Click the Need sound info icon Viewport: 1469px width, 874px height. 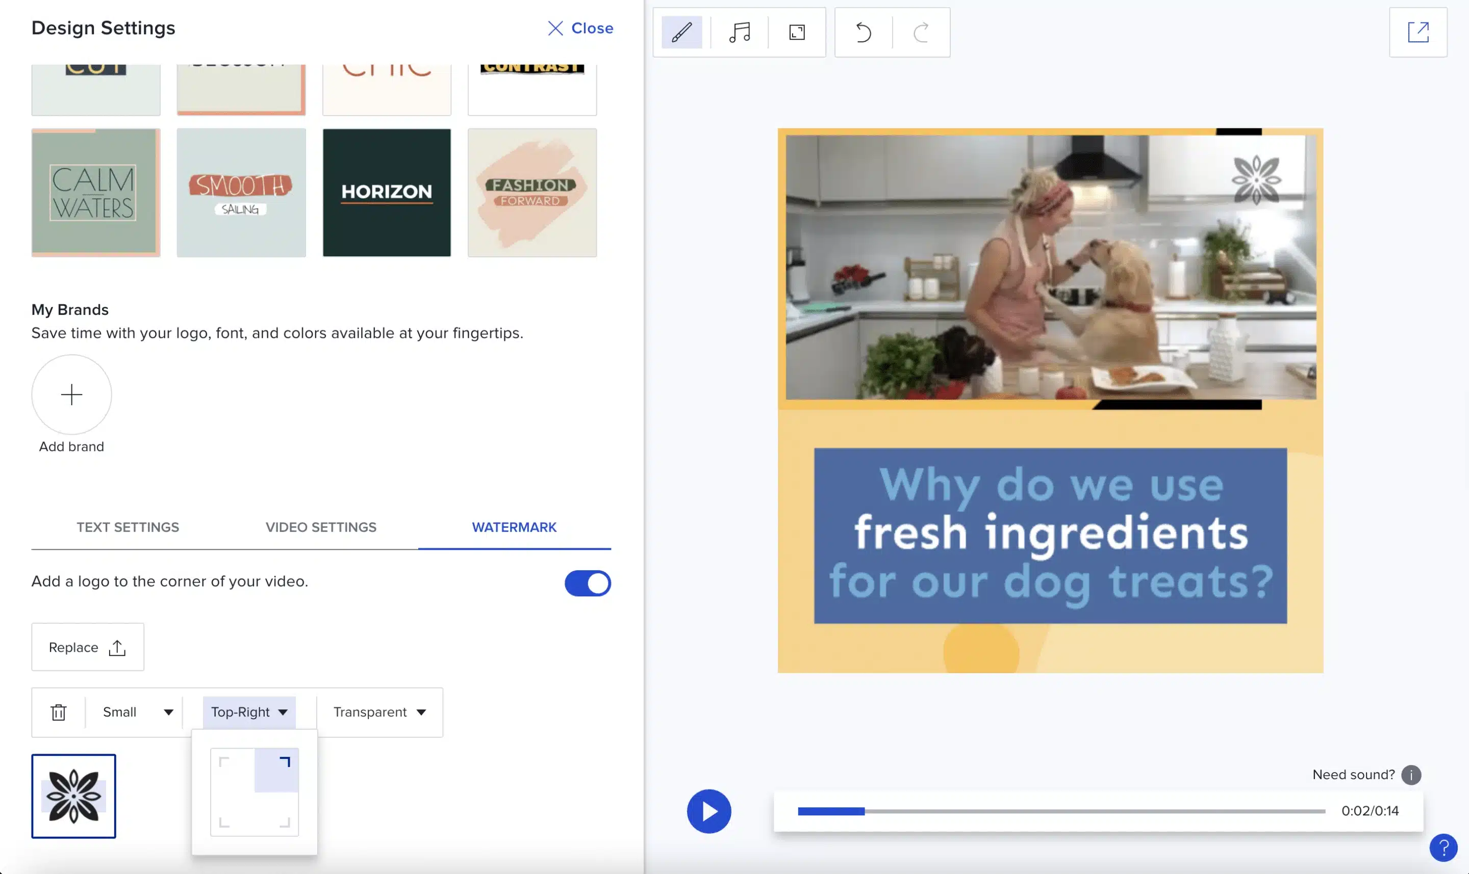1412,775
